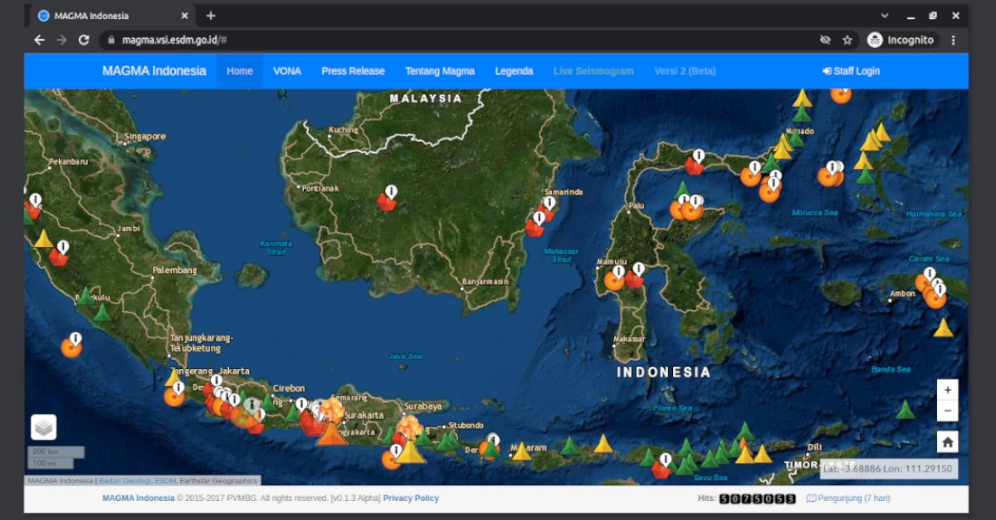
Task: Zoom in the map with plus button
Action: point(948,390)
